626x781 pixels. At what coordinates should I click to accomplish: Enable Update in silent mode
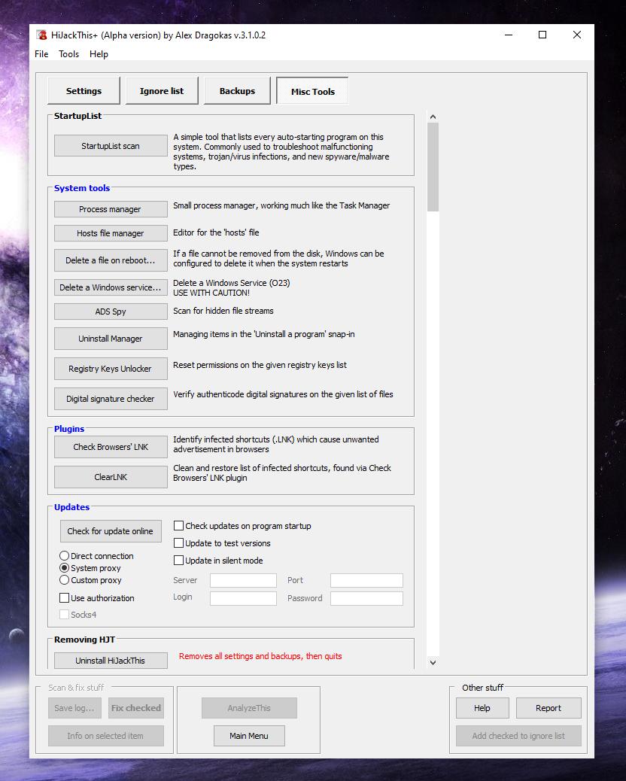178,561
